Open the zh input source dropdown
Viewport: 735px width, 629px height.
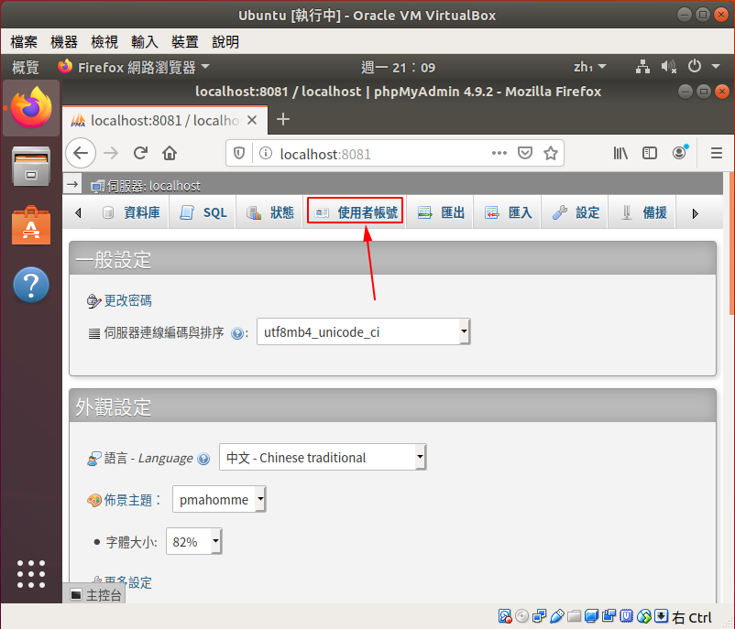(x=589, y=67)
